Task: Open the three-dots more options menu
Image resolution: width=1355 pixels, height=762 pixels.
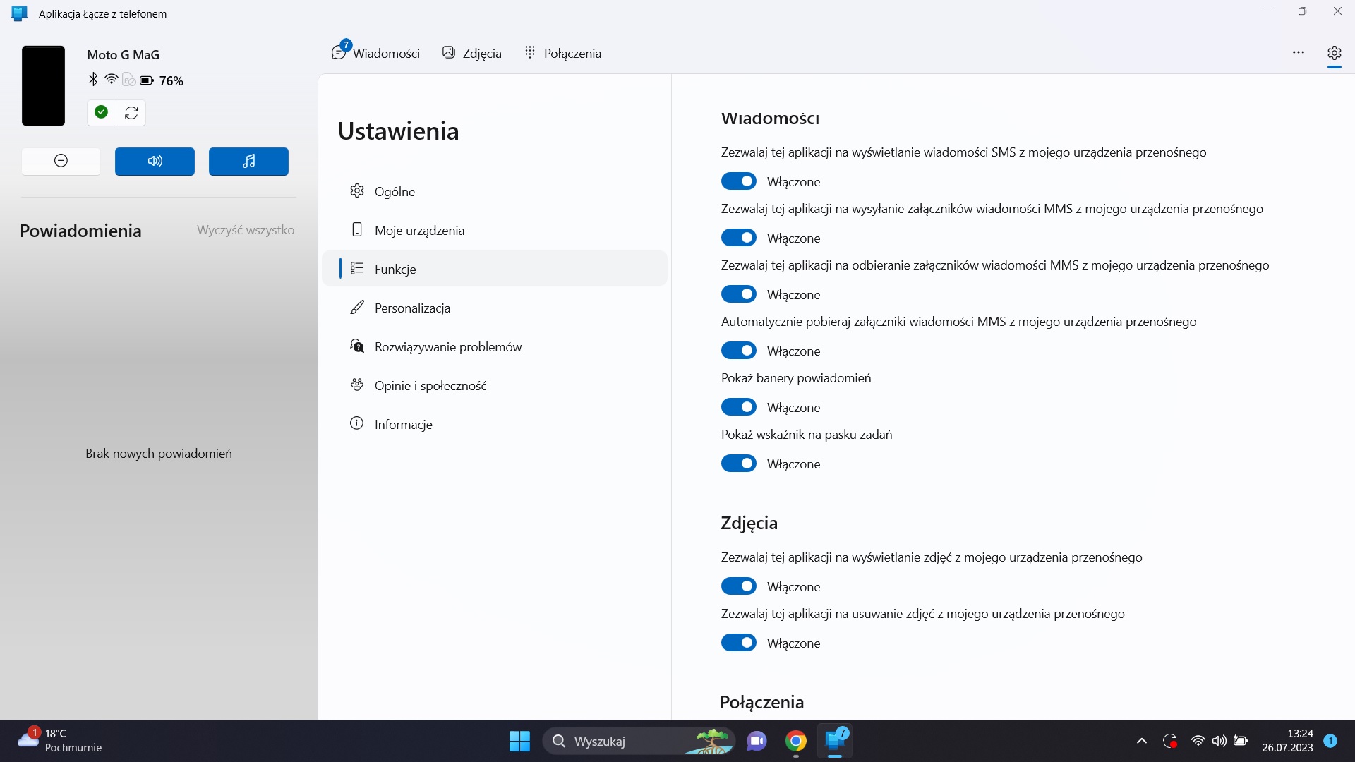Action: coord(1298,53)
